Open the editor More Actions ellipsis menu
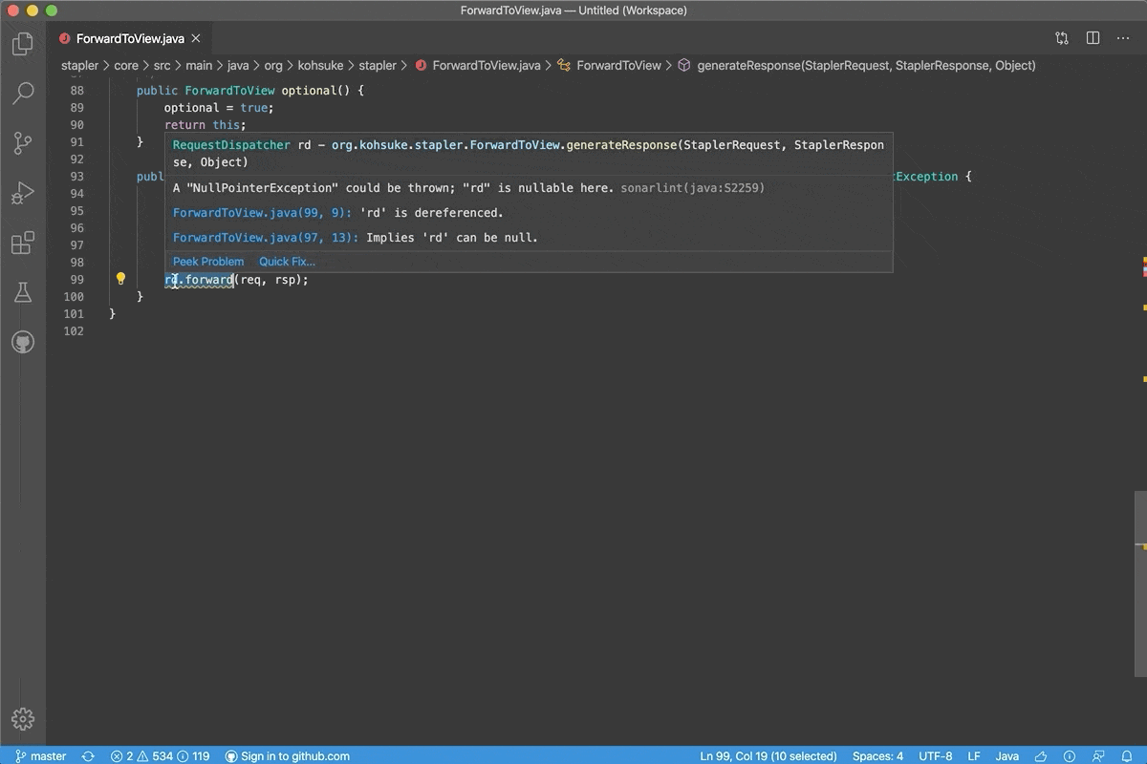The width and height of the screenshot is (1147, 764). (x=1123, y=38)
